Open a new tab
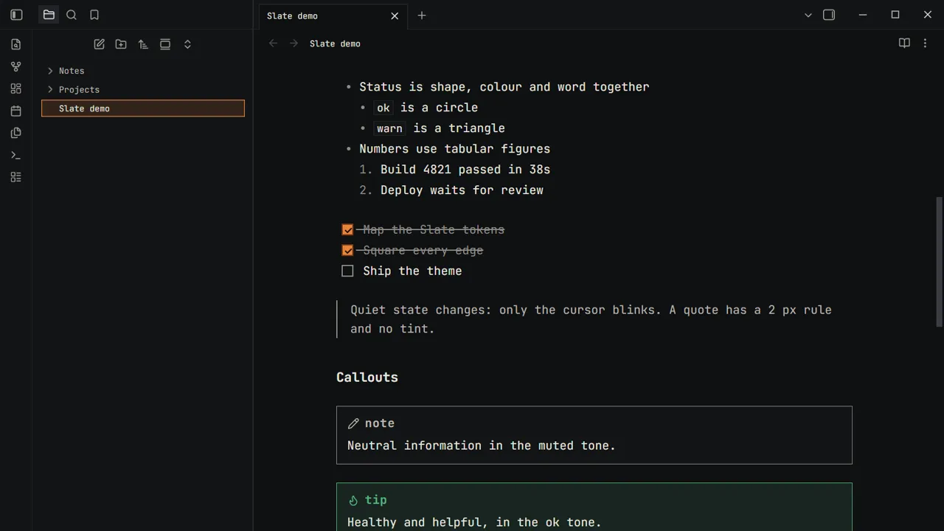This screenshot has width=944, height=531. click(422, 15)
